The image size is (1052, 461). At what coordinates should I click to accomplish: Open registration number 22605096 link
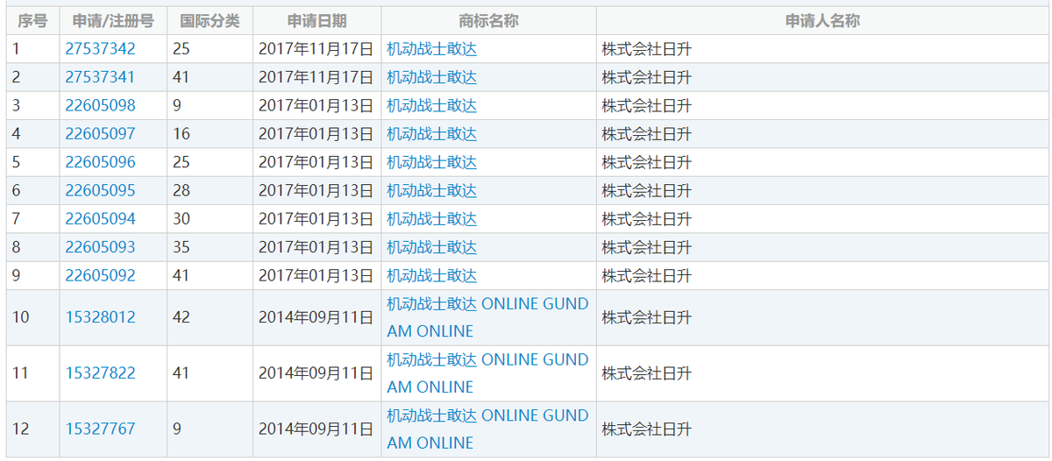pos(100,162)
